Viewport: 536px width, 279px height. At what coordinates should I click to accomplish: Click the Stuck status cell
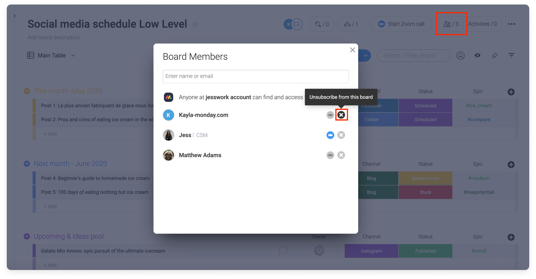[x=425, y=192]
